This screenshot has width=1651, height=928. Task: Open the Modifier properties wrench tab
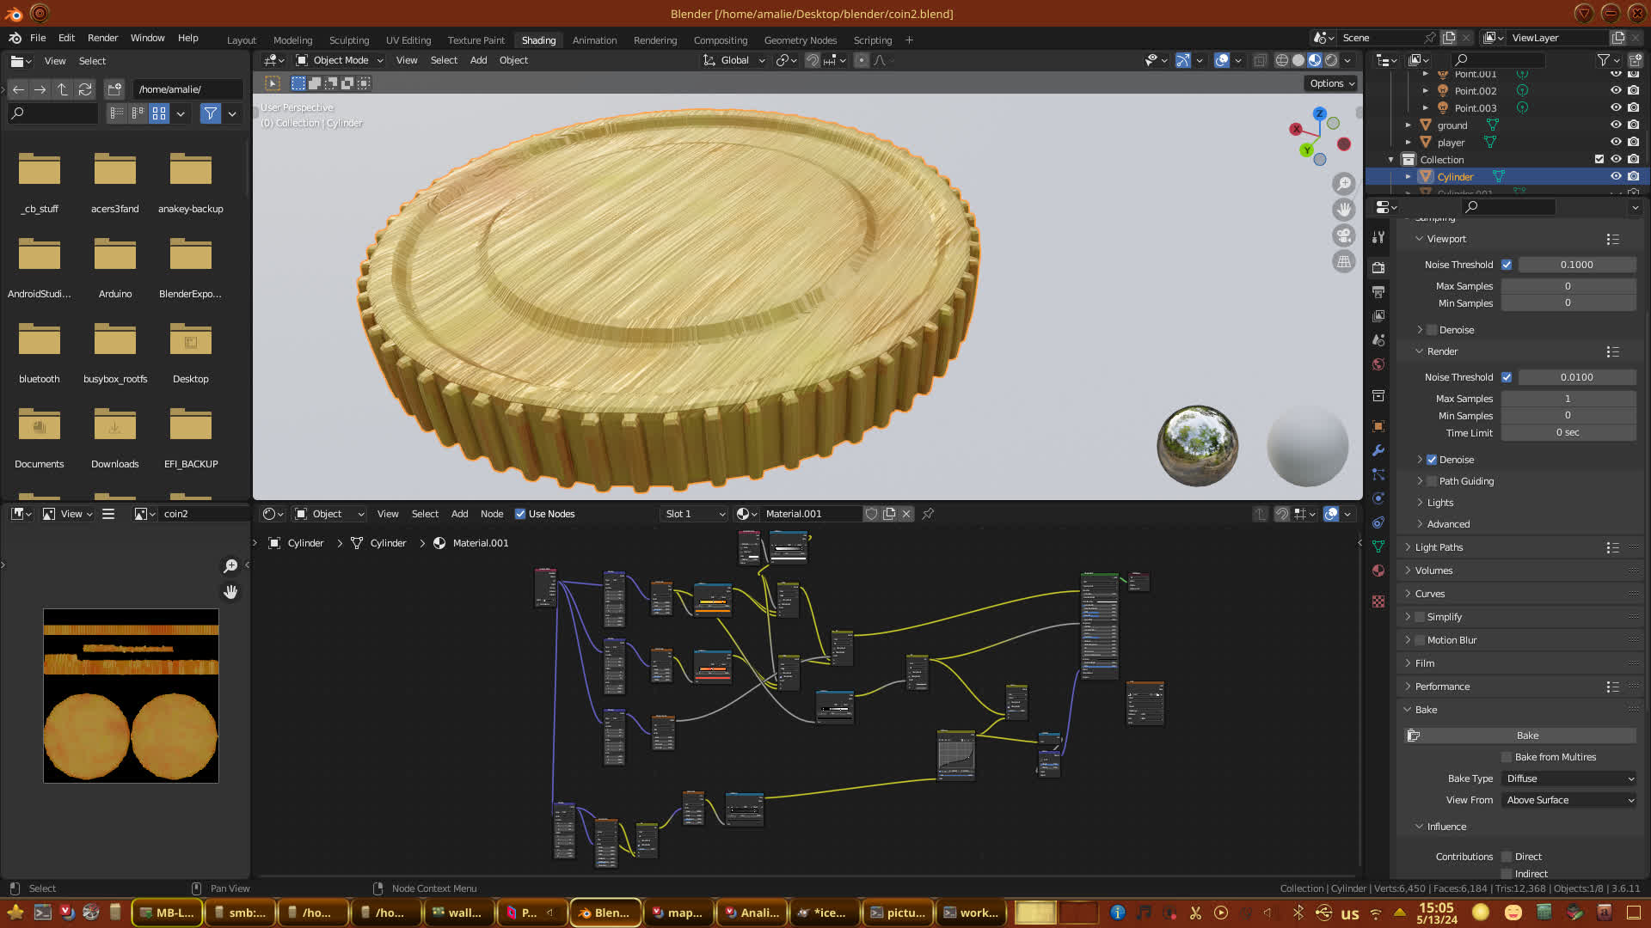pos(1378,450)
